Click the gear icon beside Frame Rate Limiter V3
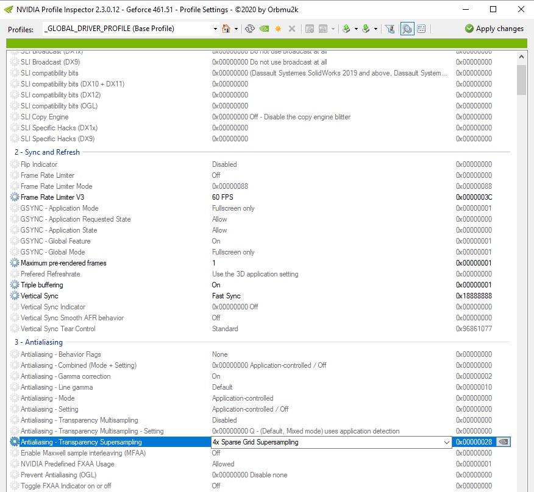534x492 pixels. pos(15,197)
